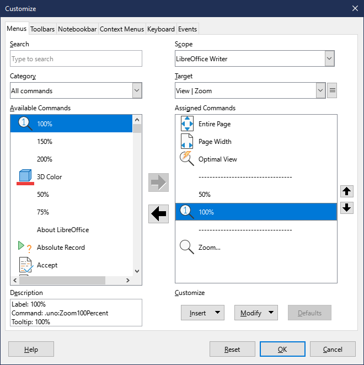Select 75% in Available Commands

[71, 212]
